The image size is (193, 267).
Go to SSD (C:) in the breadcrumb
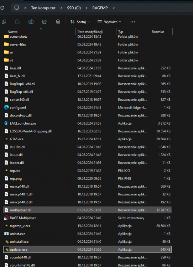click(74, 8)
